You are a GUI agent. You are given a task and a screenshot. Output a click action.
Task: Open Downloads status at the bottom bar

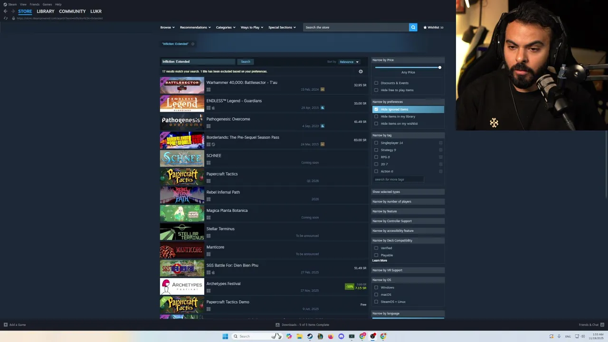302,325
